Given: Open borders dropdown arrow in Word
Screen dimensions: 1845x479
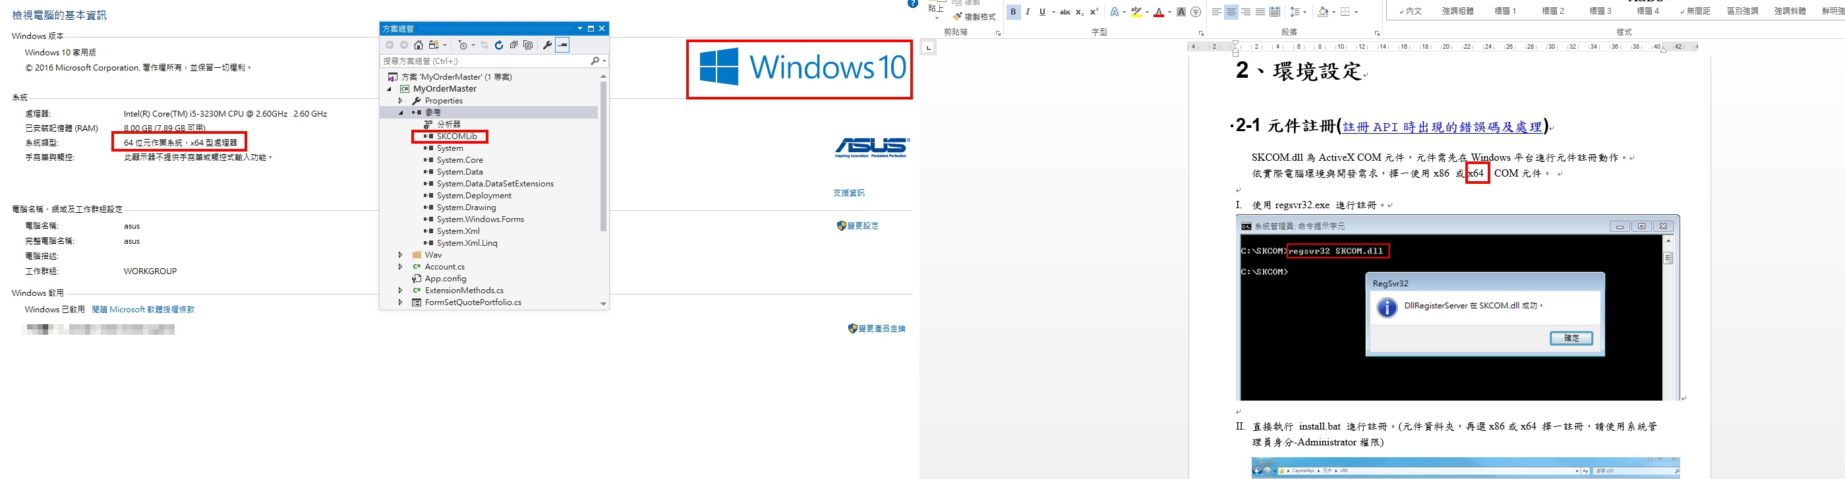Looking at the screenshot, I should point(1356,12).
